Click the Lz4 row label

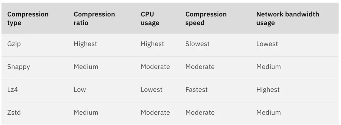pos(13,90)
